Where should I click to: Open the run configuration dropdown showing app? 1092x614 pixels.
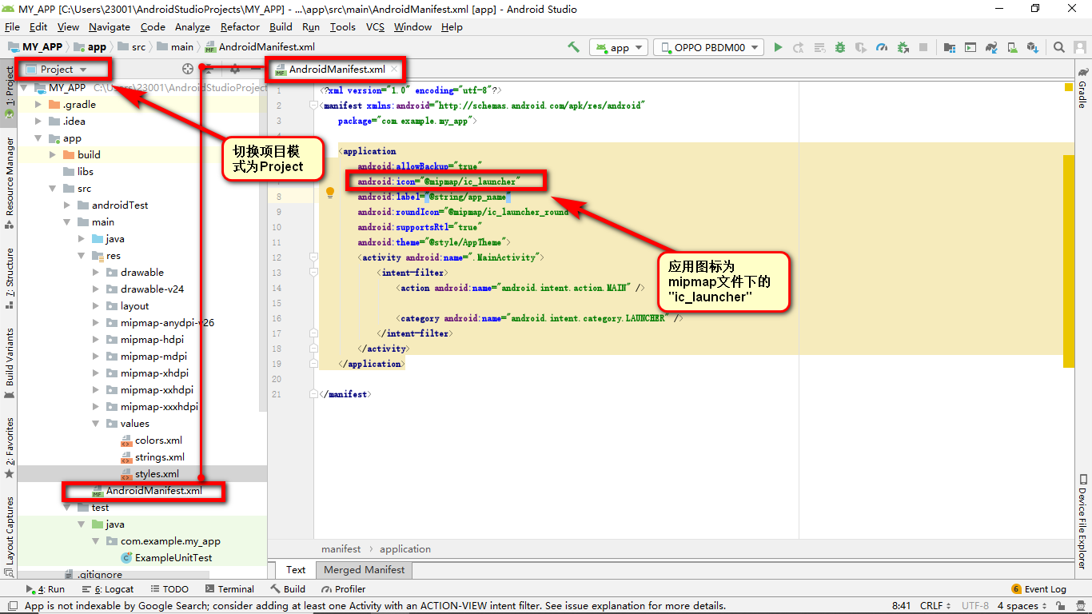618,47
